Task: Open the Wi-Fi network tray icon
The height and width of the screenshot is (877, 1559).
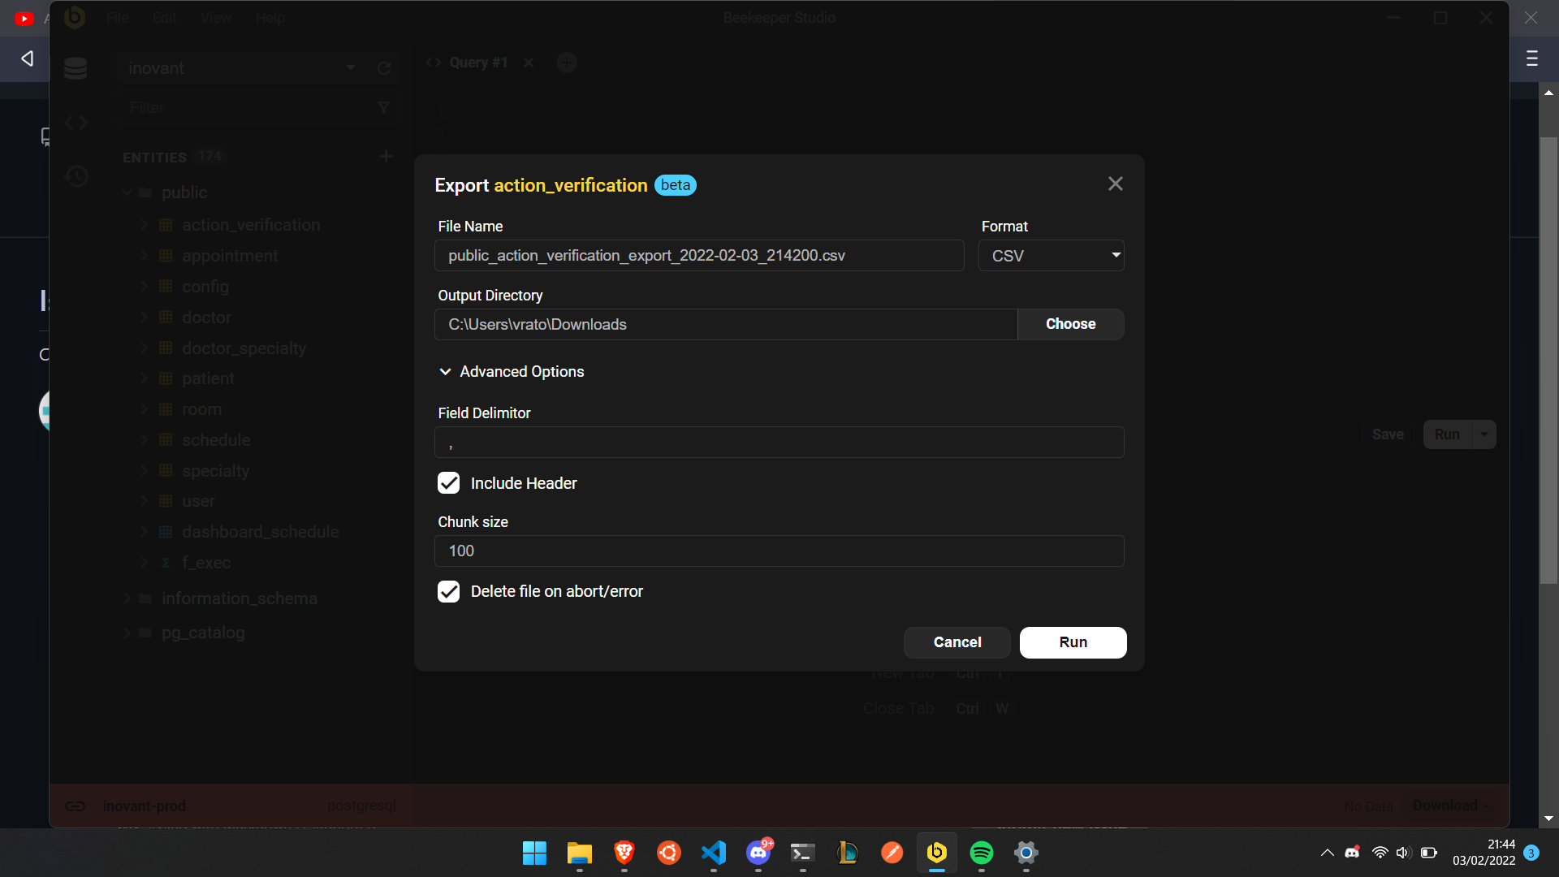Action: pyautogui.click(x=1380, y=853)
